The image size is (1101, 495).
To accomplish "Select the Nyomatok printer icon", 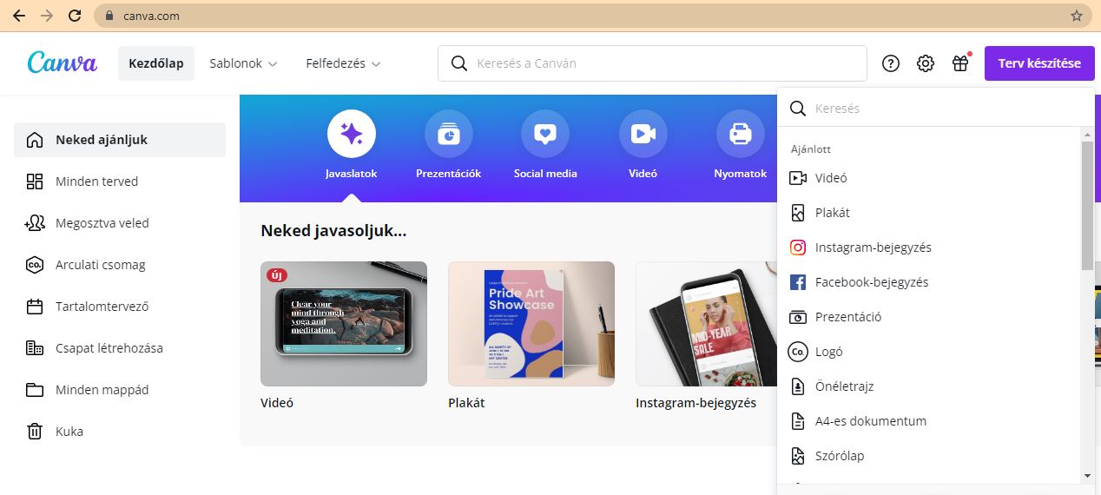I will pyautogui.click(x=740, y=135).
